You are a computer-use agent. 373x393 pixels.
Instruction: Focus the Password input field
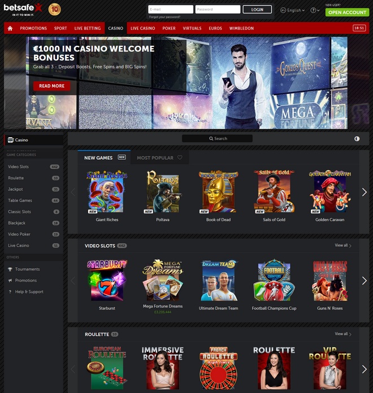click(218, 9)
